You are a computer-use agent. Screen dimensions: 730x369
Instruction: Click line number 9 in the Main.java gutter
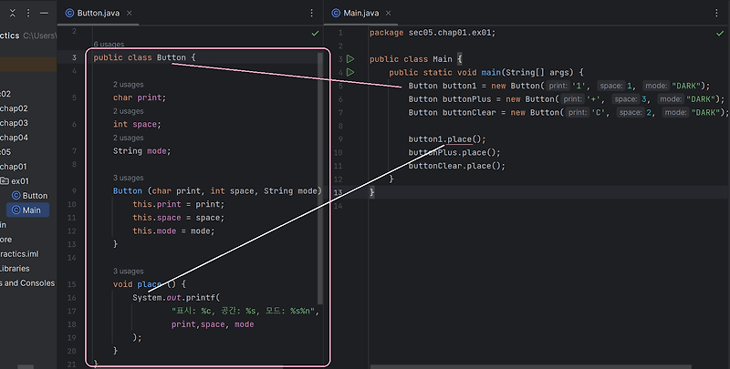(x=340, y=139)
